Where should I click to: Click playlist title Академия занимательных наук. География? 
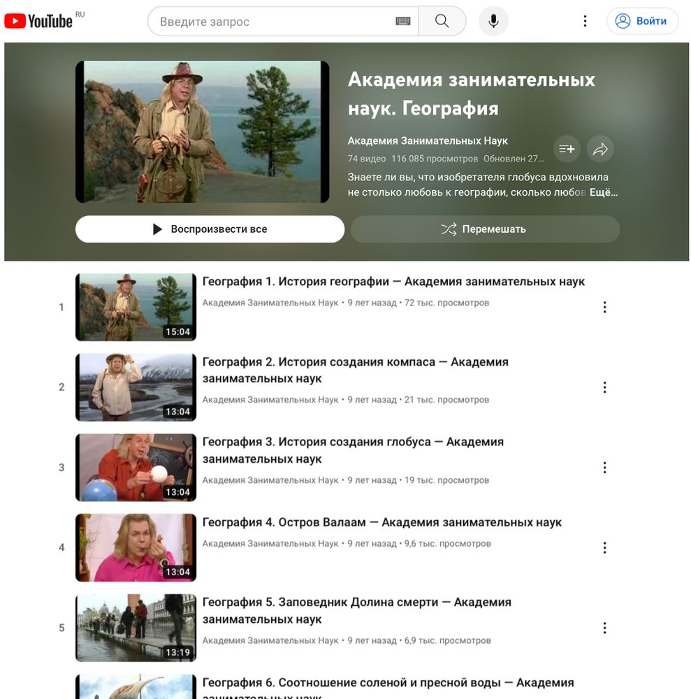tap(472, 94)
